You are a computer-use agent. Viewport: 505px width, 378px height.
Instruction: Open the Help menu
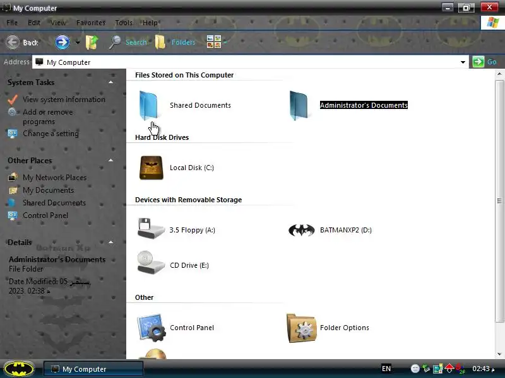[150, 23]
